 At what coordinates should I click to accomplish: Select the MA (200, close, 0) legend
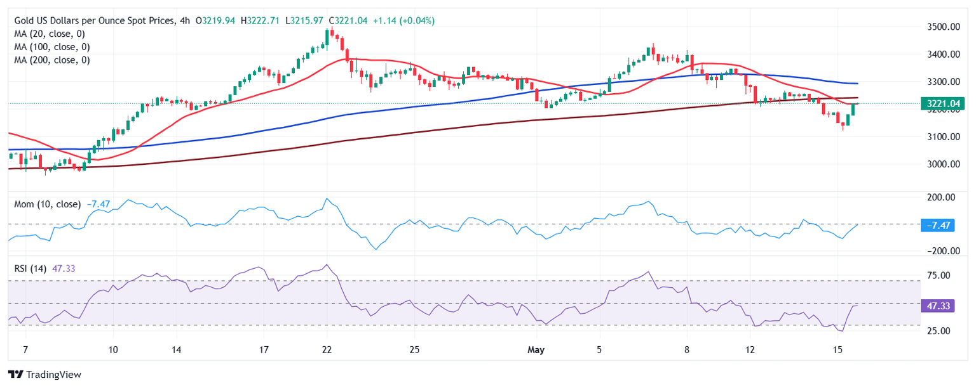pos(52,60)
